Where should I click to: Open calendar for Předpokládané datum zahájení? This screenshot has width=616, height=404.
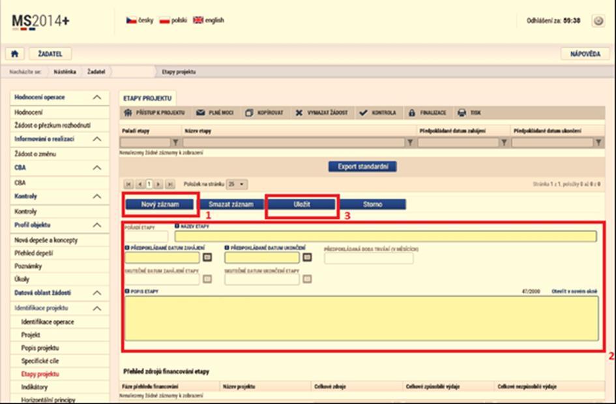pyautogui.click(x=207, y=257)
